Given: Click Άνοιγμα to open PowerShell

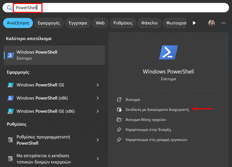Looking at the screenshot, I should (133, 100).
